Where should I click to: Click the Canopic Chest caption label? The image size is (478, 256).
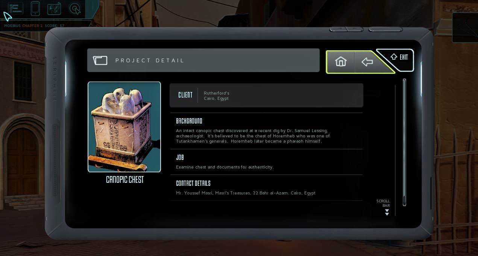point(125,180)
